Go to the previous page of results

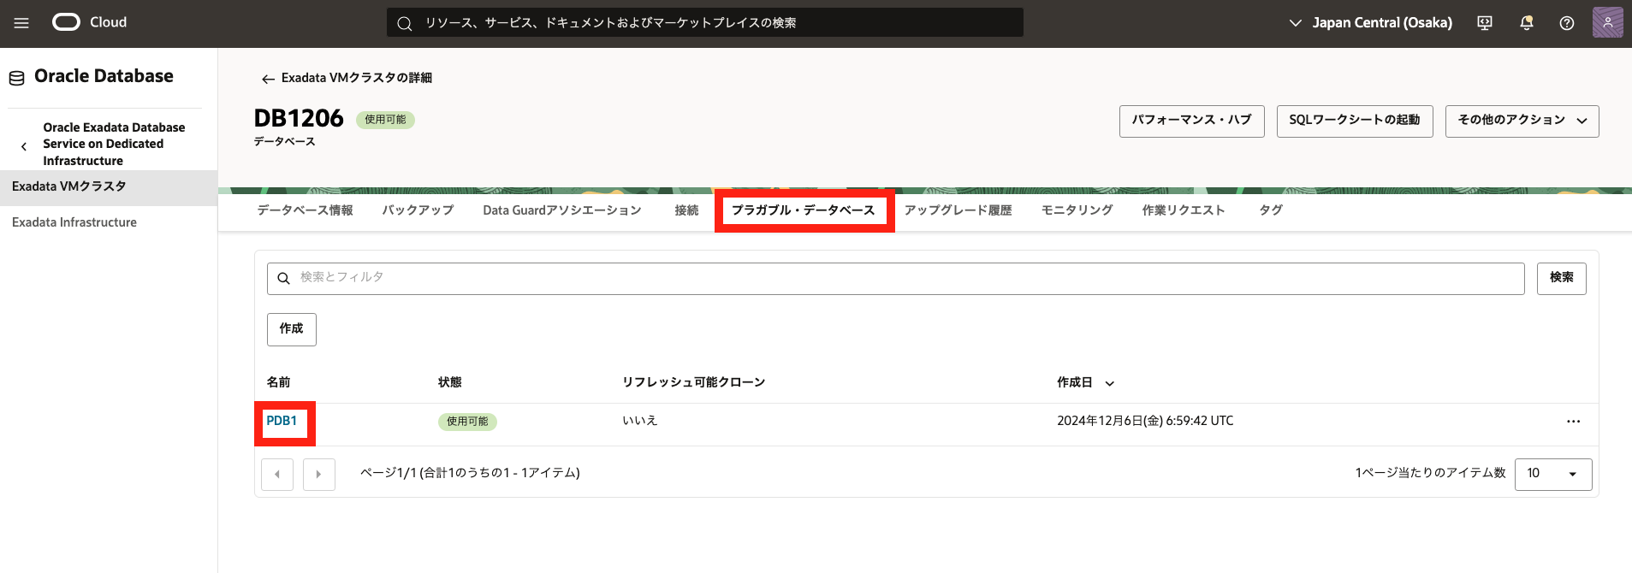(x=277, y=474)
